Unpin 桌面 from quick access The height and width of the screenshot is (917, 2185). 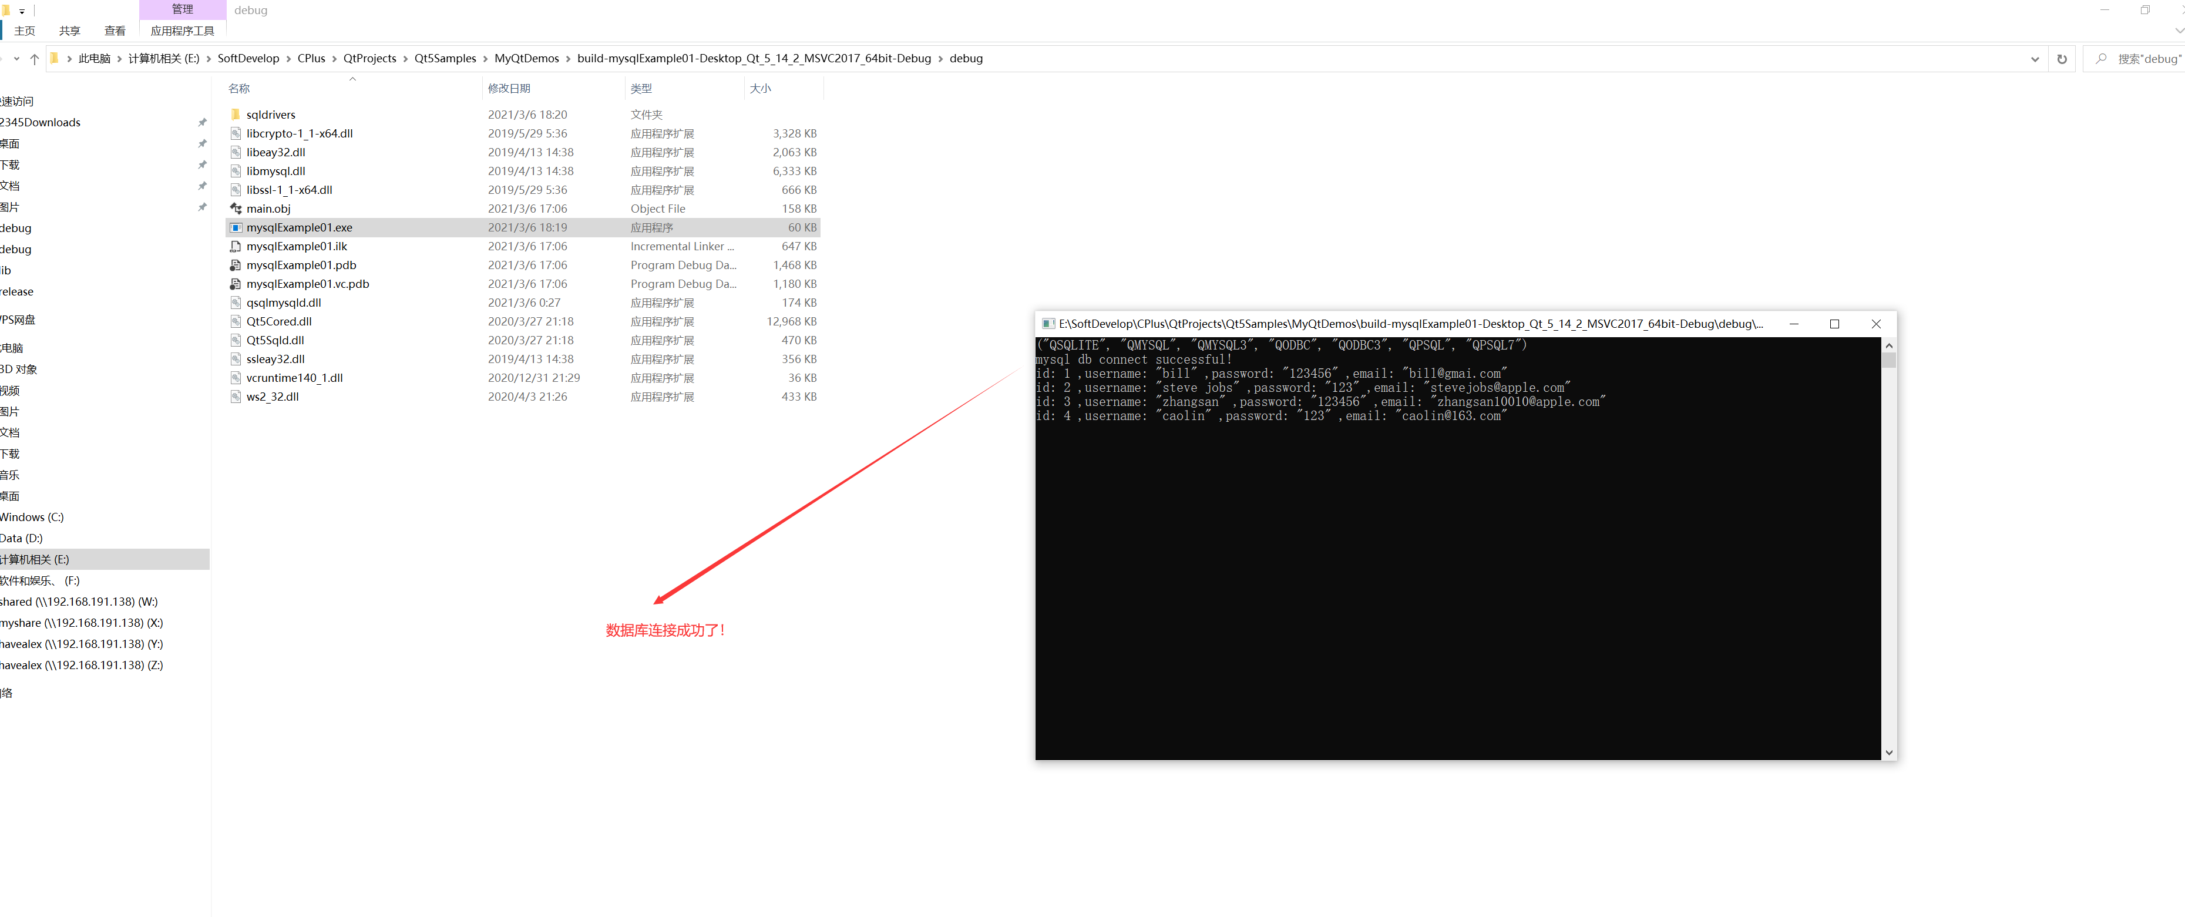pyautogui.click(x=203, y=143)
